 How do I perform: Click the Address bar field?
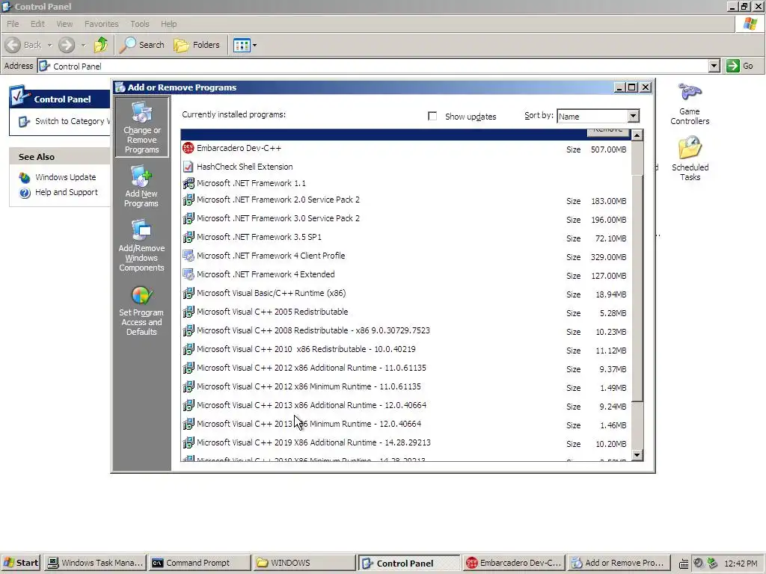(x=373, y=66)
